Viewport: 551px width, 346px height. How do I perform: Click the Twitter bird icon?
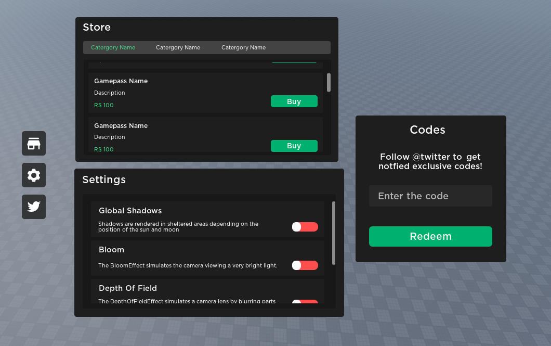pyautogui.click(x=33, y=207)
